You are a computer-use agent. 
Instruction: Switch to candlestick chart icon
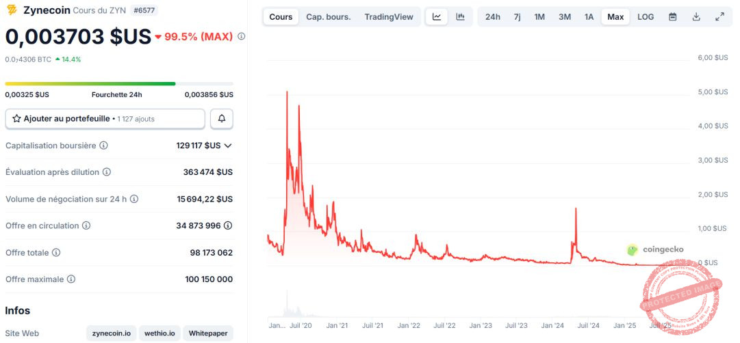pyautogui.click(x=460, y=17)
